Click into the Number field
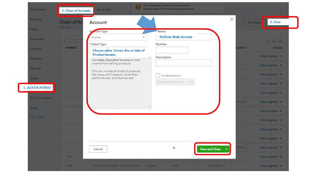 click(172, 50)
